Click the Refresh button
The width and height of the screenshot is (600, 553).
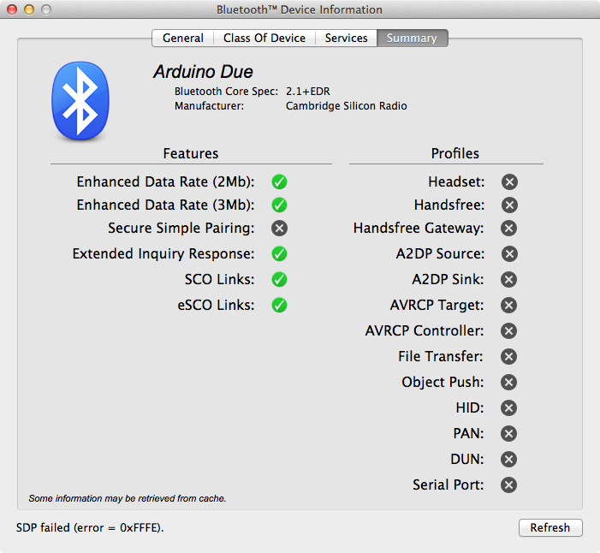coord(550,527)
